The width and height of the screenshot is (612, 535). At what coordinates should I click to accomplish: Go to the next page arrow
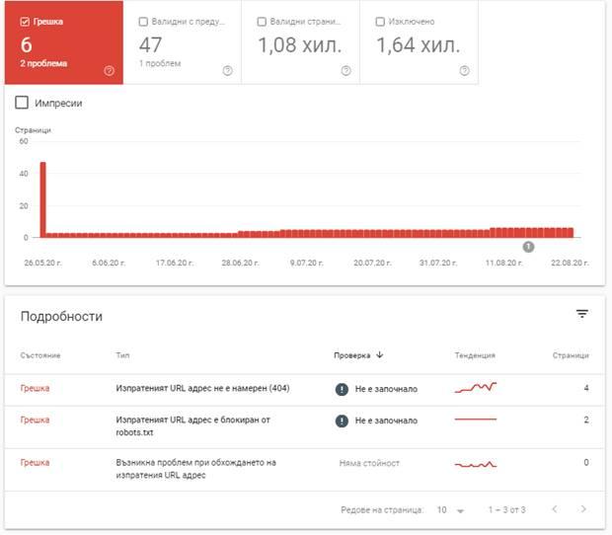583,509
